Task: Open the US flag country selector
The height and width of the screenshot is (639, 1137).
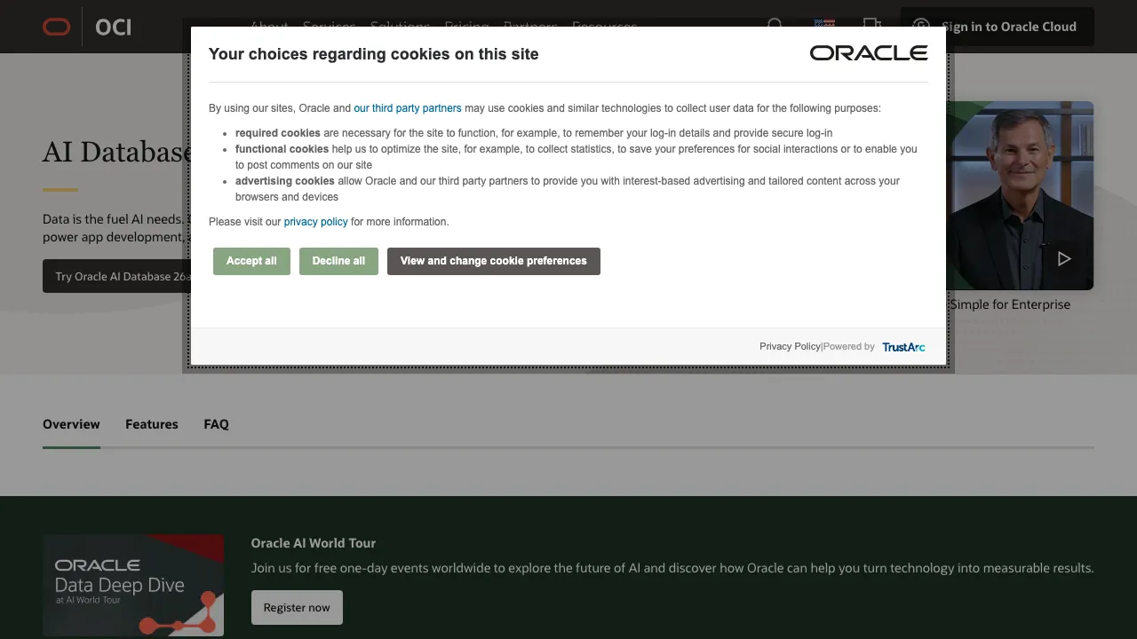Action: click(824, 24)
